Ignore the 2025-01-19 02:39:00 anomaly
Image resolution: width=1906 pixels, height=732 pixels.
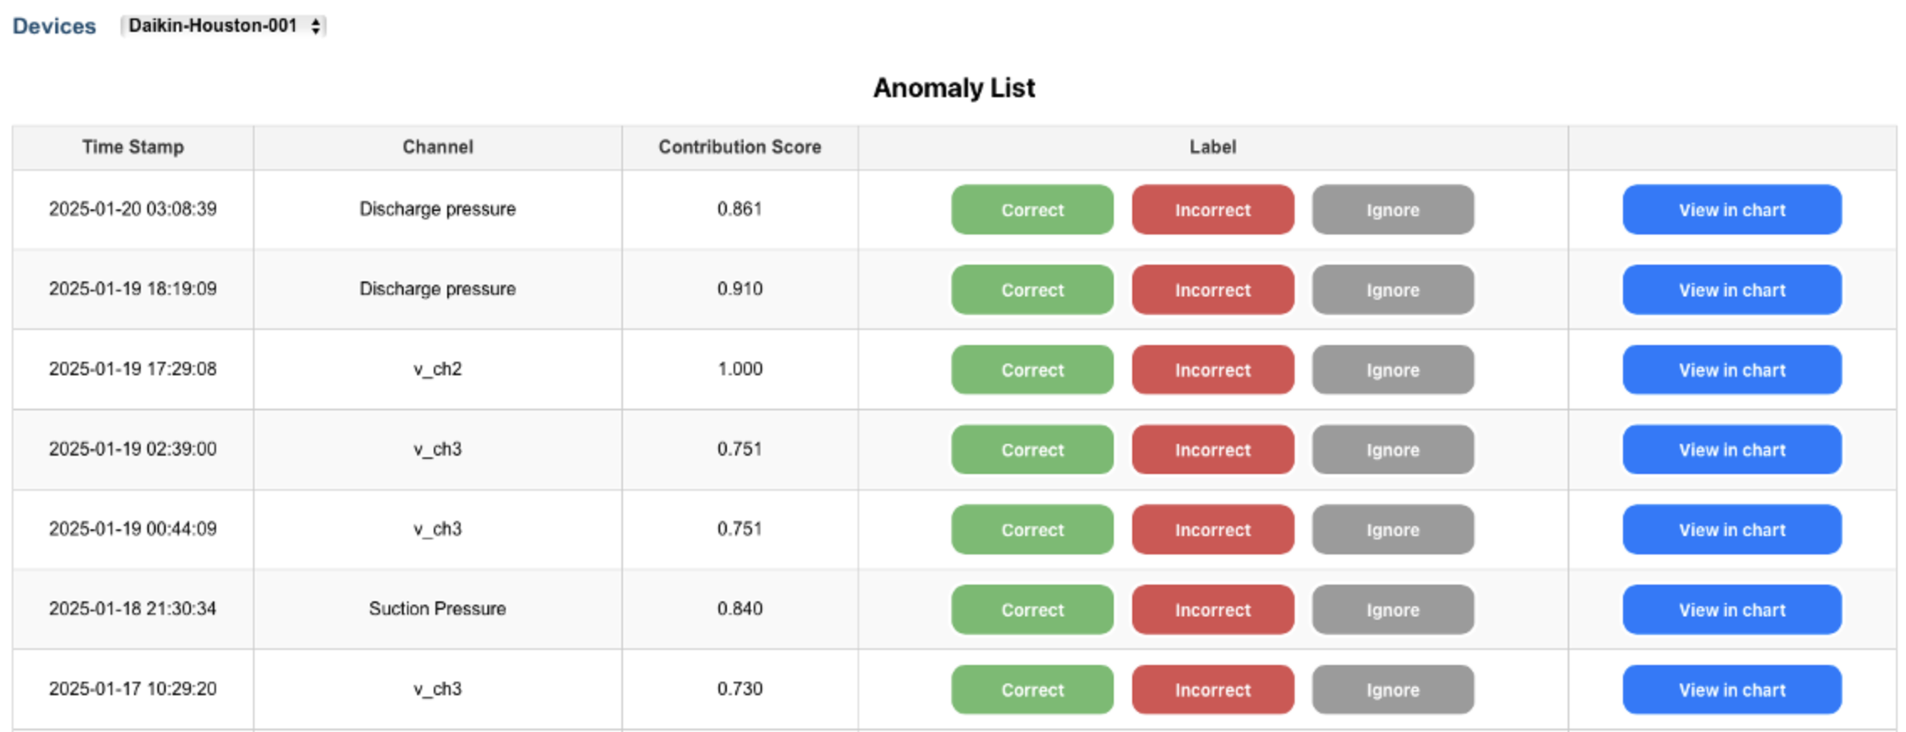1392,450
